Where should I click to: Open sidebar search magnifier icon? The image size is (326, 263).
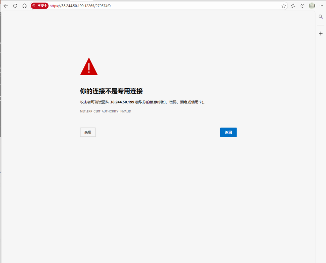(x=321, y=17)
